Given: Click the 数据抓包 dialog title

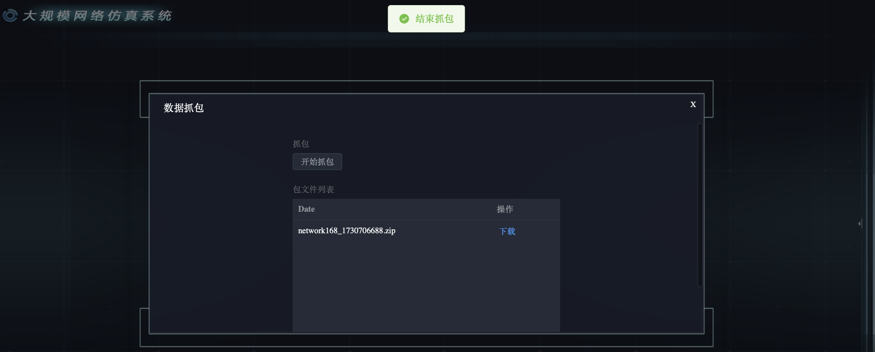Looking at the screenshot, I should [184, 108].
